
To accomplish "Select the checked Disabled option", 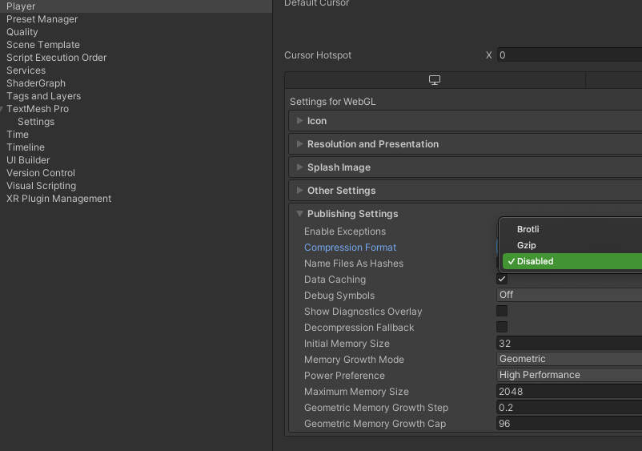I will tap(535, 261).
